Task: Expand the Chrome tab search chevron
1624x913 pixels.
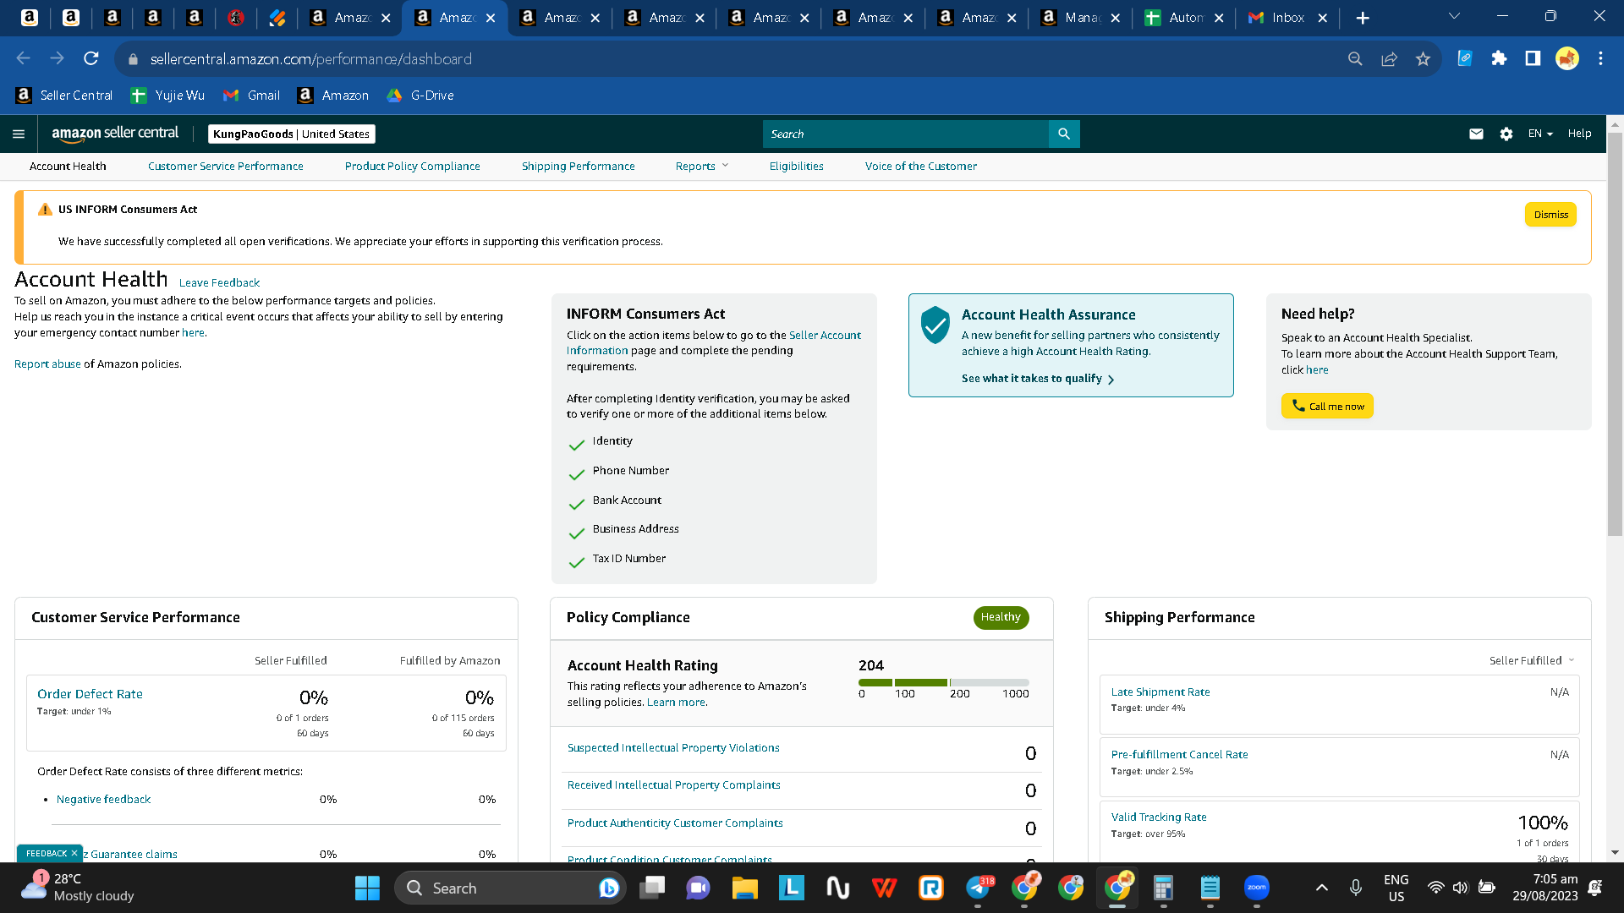Action: click(1455, 16)
